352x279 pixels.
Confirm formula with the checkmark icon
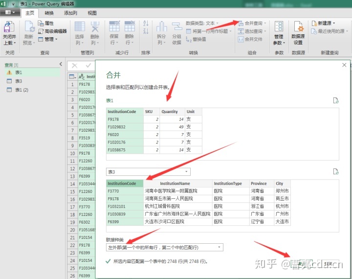coord(88,66)
